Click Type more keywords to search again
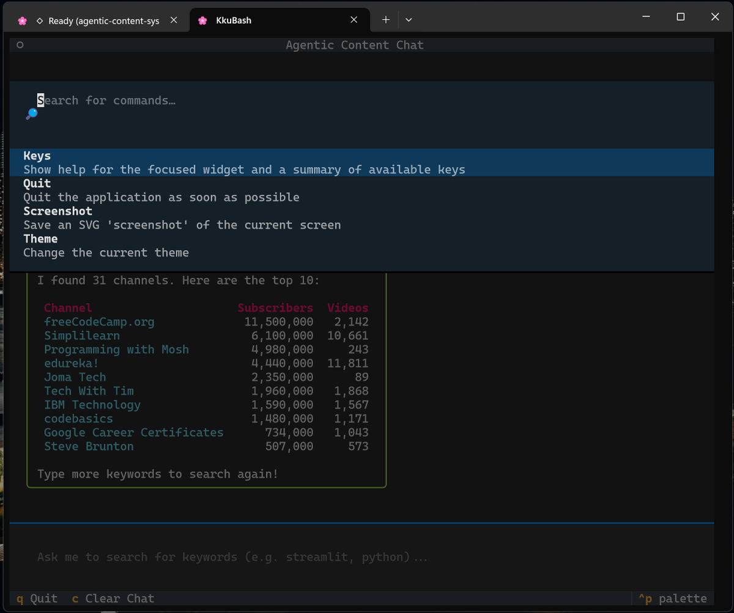This screenshot has width=734, height=613. (x=158, y=474)
